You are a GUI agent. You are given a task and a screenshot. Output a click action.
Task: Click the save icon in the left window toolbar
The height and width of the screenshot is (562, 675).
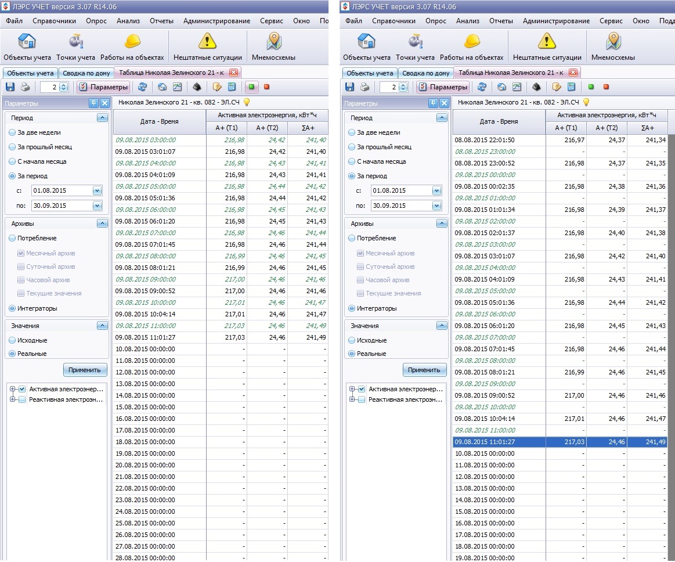pyautogui.click(x=10, y=87)
